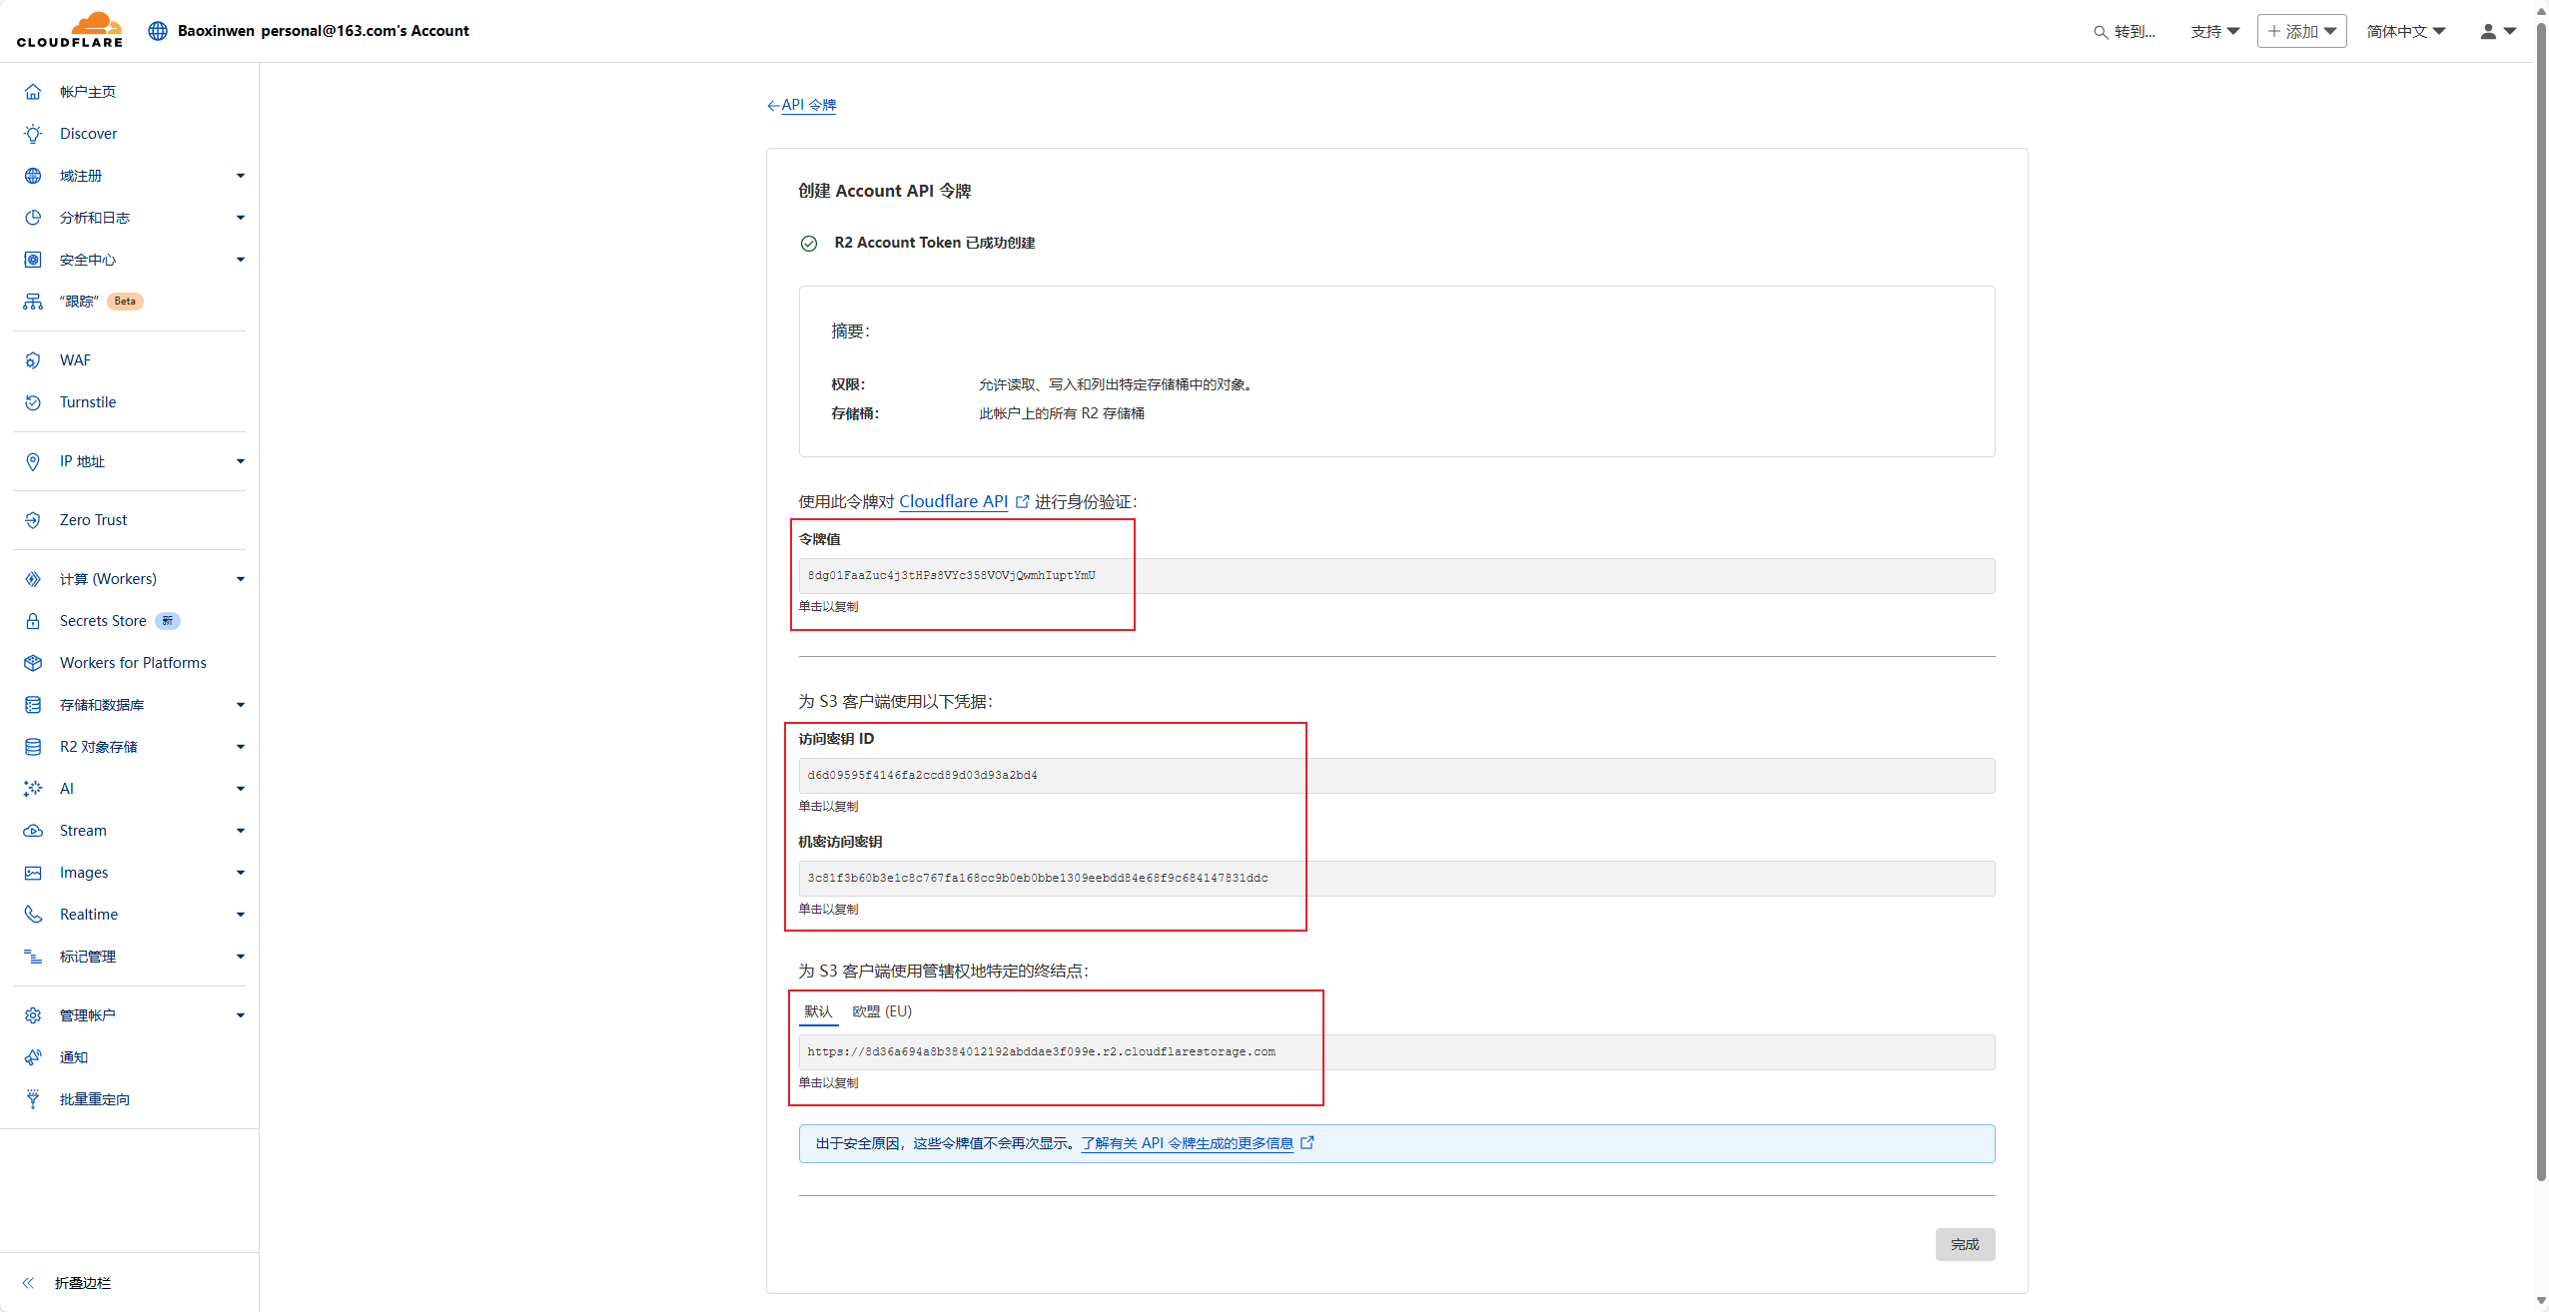This screenshot has width=2549, height=1312.
Task: Click the 计算 (Workers) icon
Action: click(33, 579)
